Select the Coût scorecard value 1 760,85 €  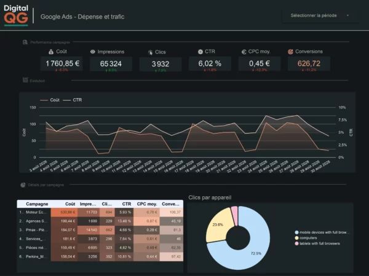point(62,64)
